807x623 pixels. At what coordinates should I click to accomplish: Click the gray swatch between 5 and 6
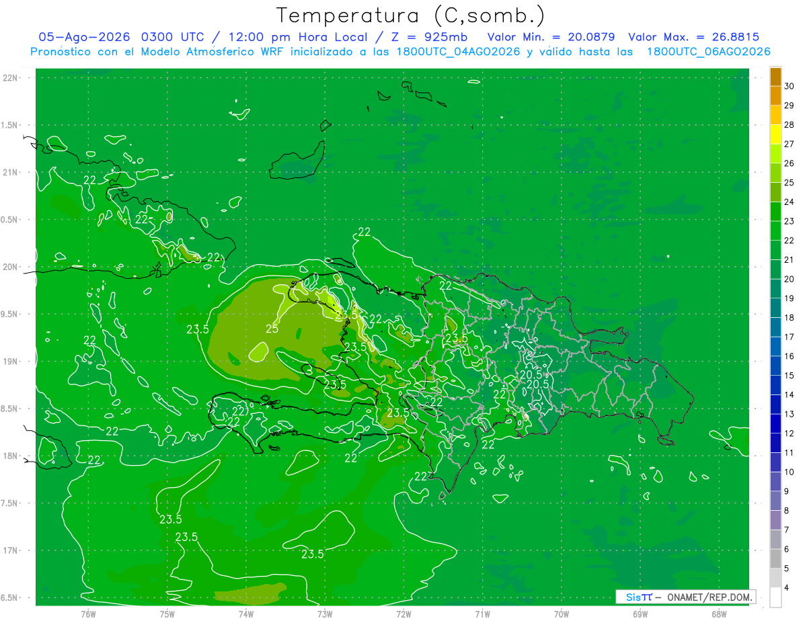click(x=775, y=559)
